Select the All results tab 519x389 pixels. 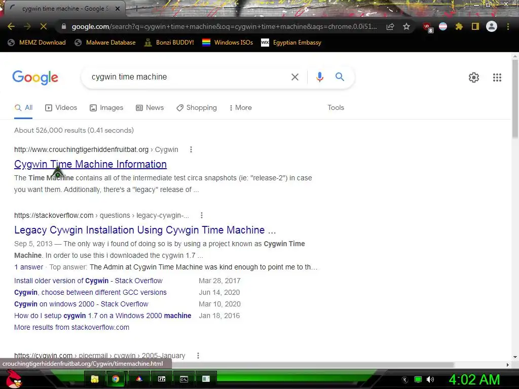[23, 108]
